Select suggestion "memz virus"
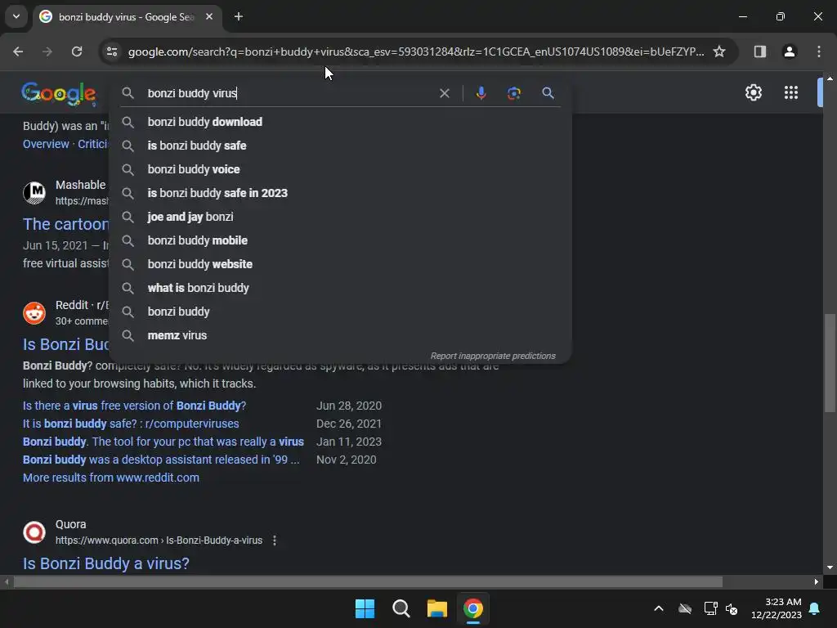 [x=341, y=335]
